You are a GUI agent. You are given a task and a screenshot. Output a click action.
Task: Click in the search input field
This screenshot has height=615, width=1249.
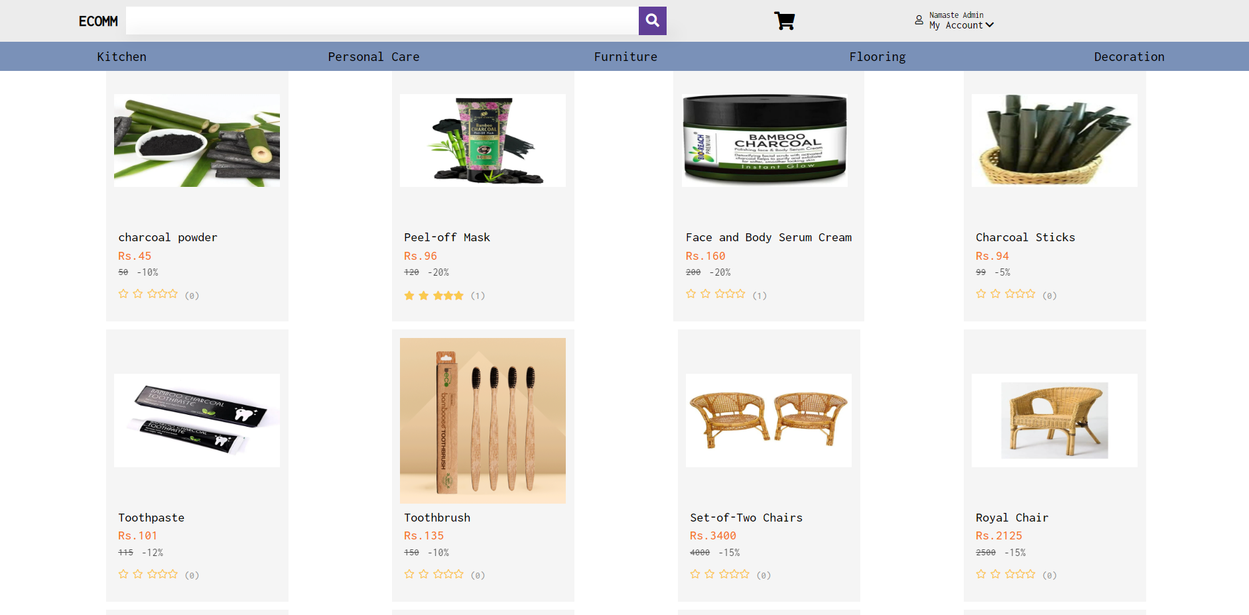382,21
